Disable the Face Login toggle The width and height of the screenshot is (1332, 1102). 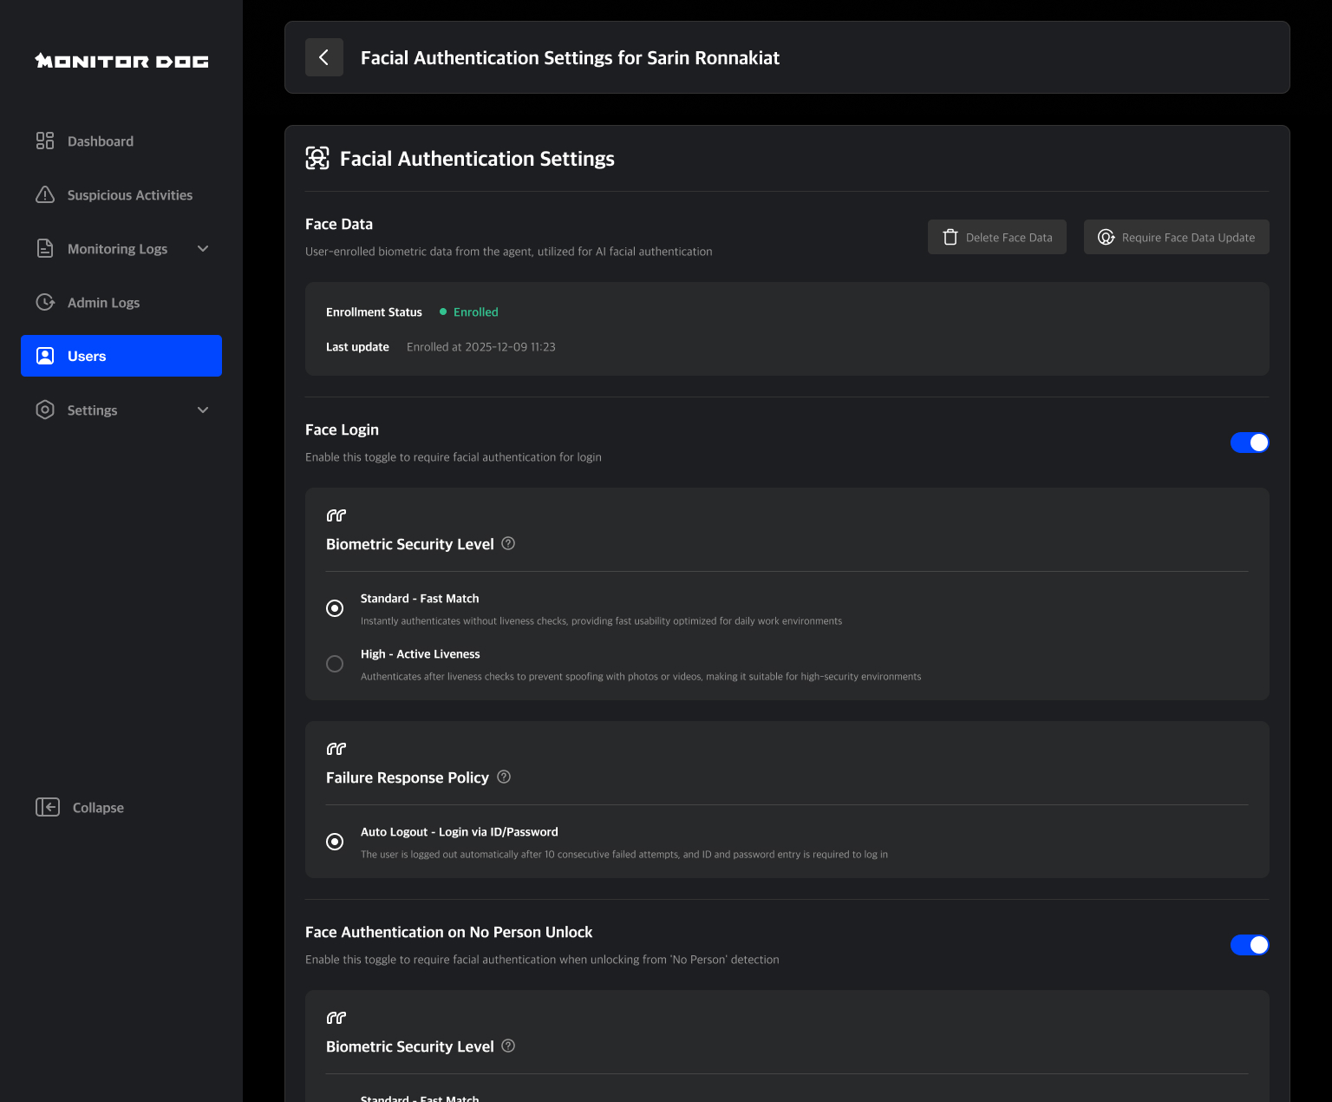tap(1250, 443)
